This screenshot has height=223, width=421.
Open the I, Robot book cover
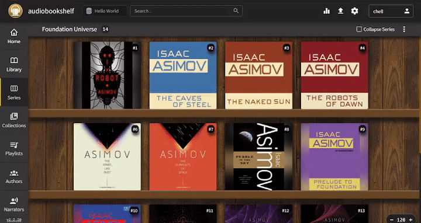tap(107, 75)
